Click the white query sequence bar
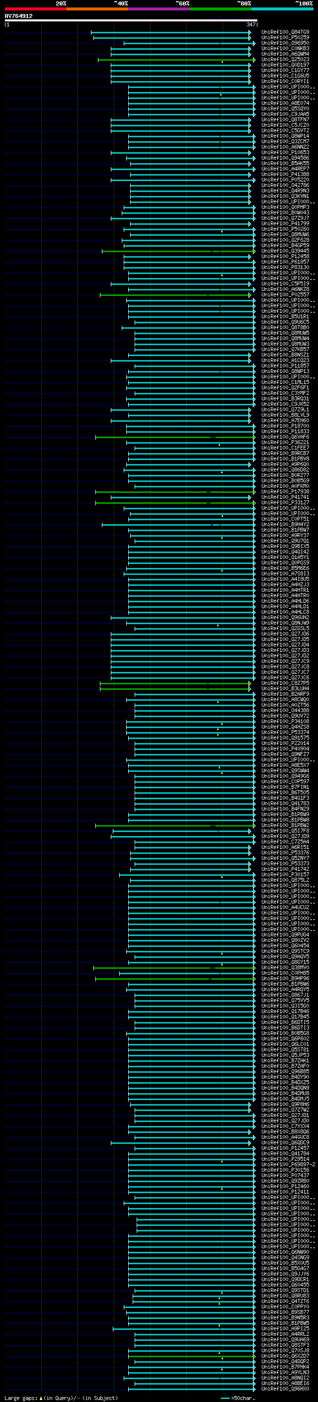The image size is (318, 1402). 131,21
